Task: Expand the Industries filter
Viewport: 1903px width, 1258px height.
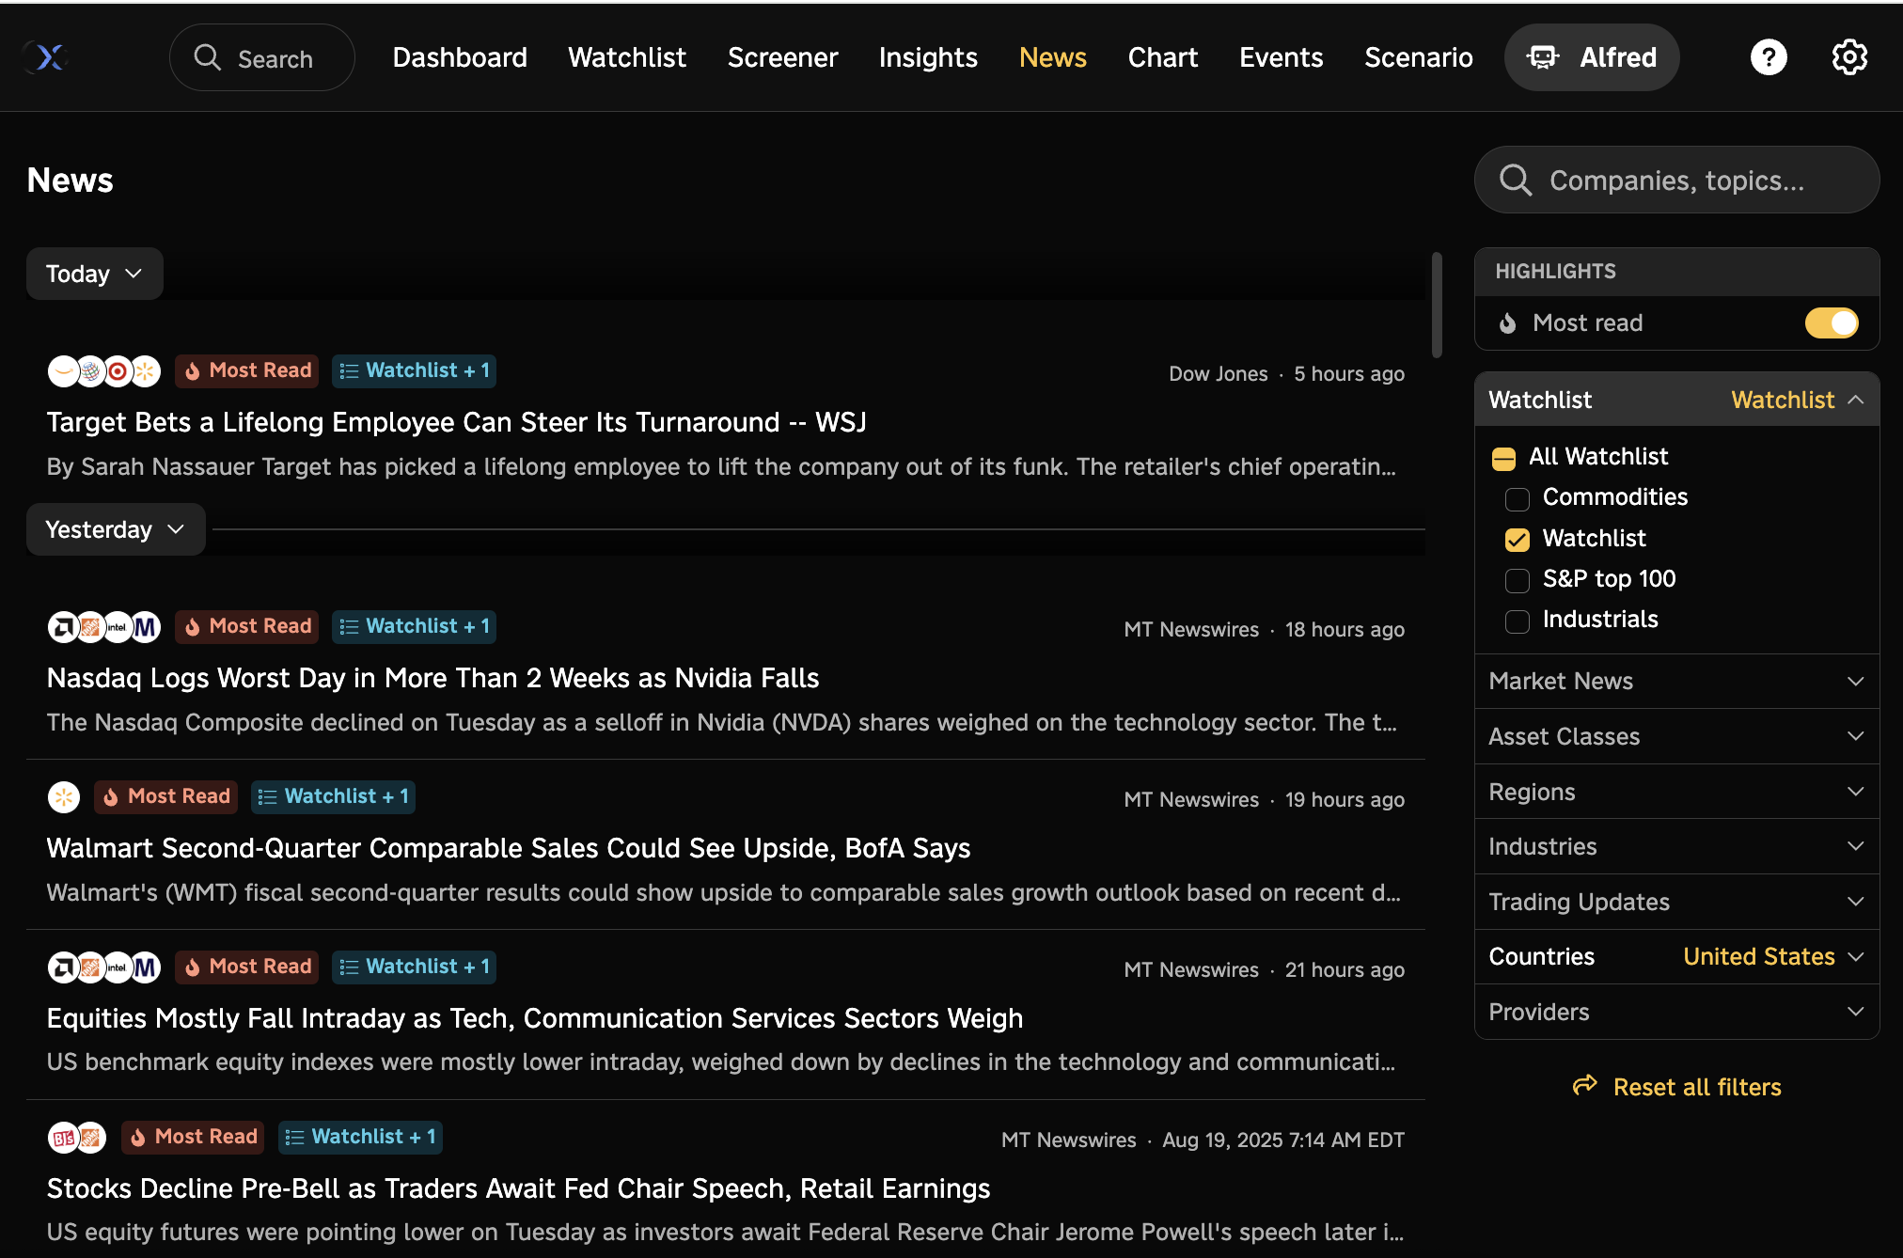Action: pos(1676,846)
